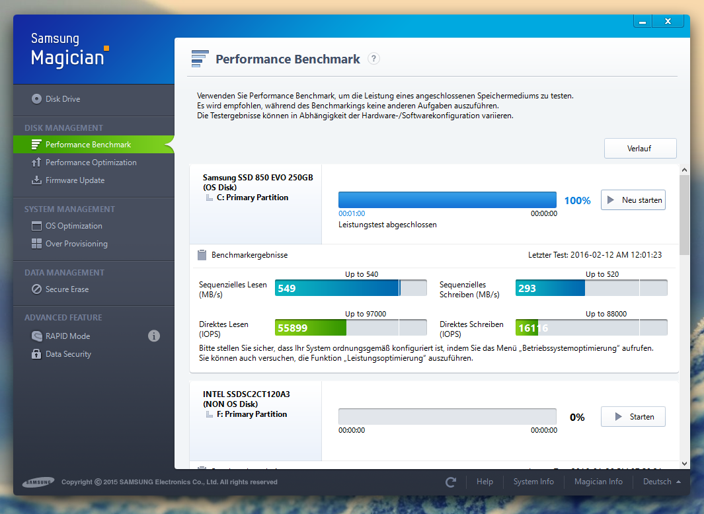Viewport: 704px width, 514px height.
Task: Click the refresh icon in the footer
Action: pyautogui.click(x=451, y=482)
